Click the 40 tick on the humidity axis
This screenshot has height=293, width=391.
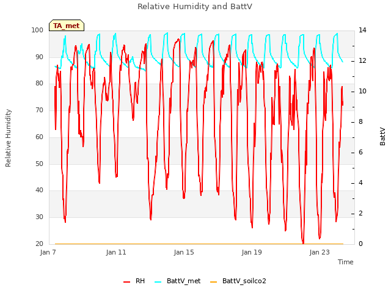pos(39,190)
